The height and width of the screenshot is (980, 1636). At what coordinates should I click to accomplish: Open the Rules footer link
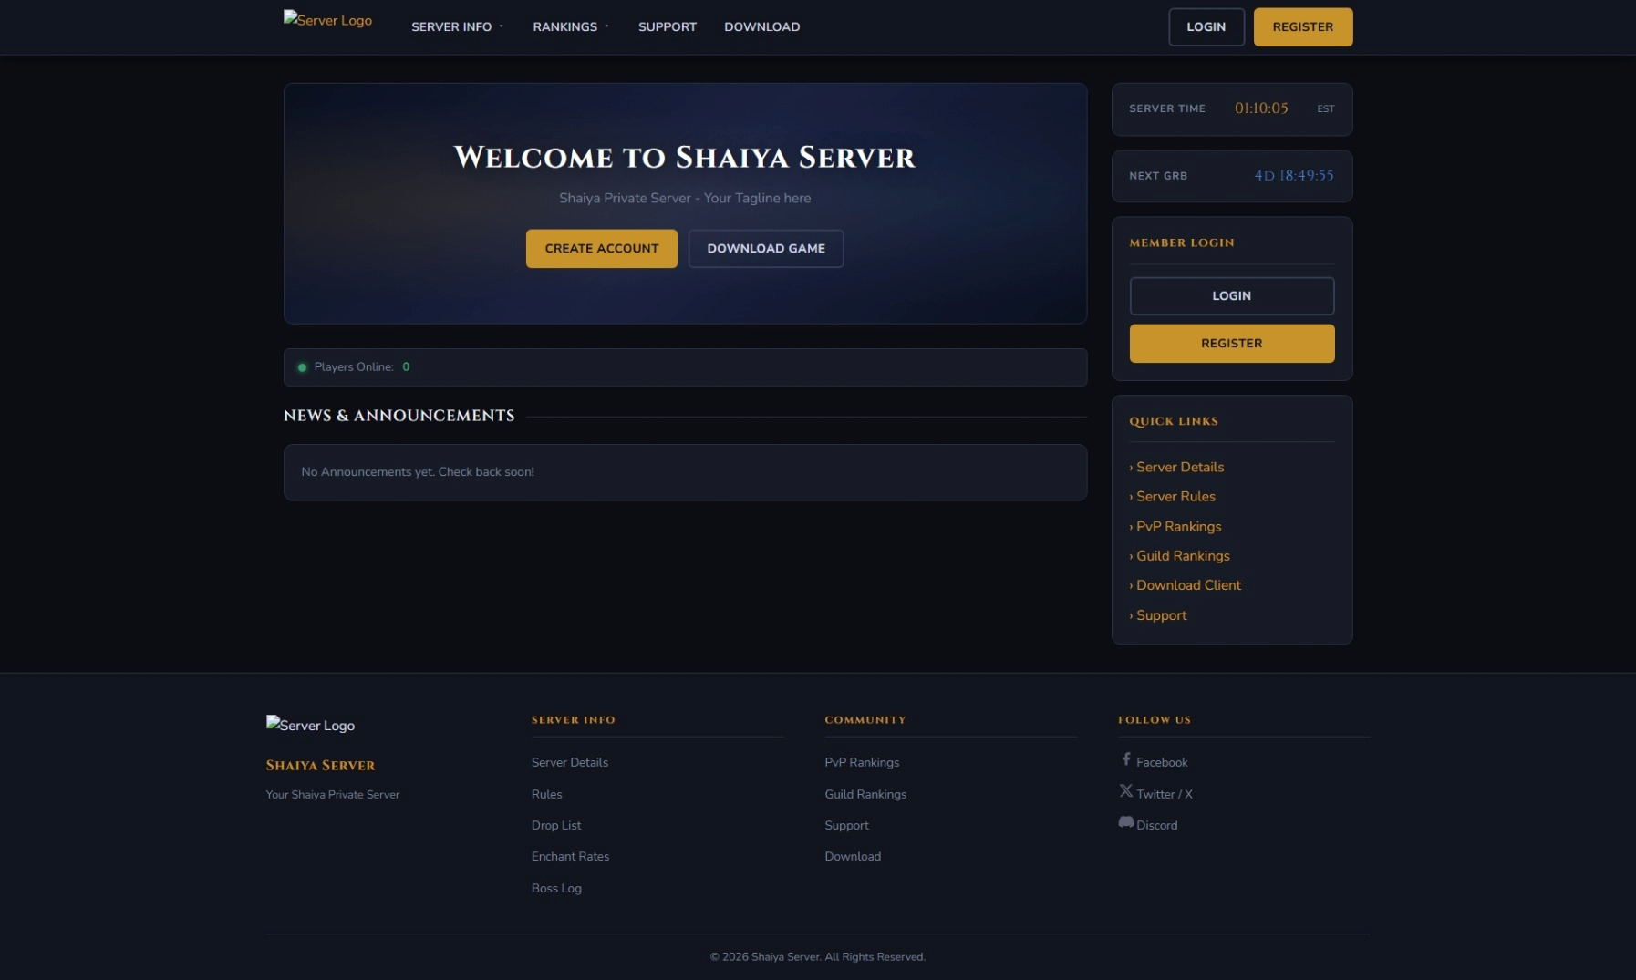547,794
